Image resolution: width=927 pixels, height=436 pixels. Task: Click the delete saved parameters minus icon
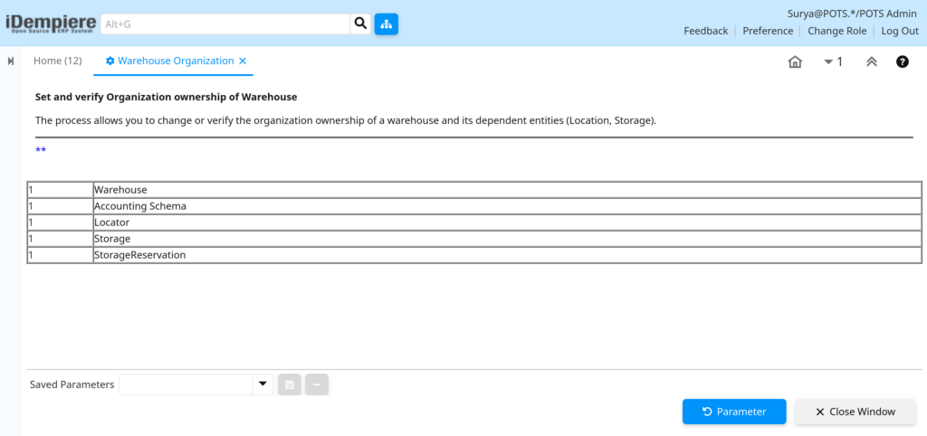[x=317, y=384]
